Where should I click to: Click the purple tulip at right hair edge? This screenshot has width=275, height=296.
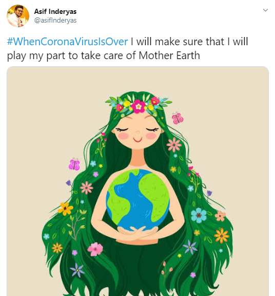coord(209,194)
